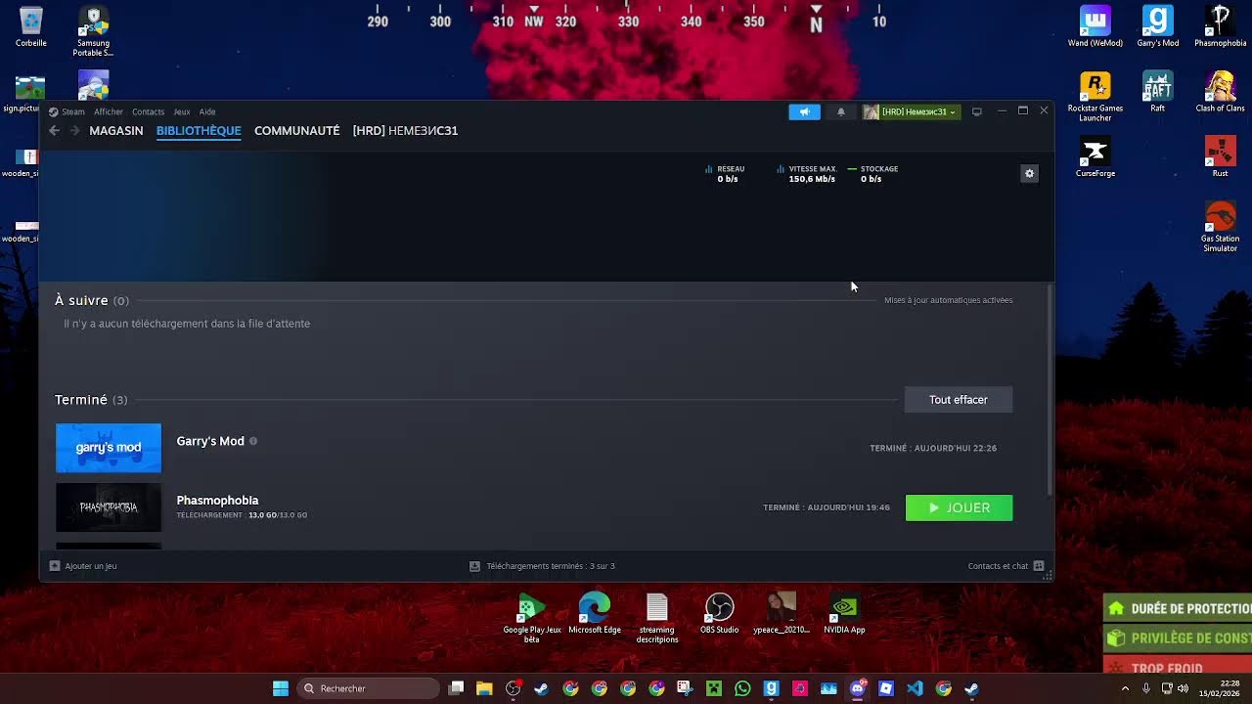Show hidden system tray icons chevron
This screenshot has height=704, width=1252.
coord(1125,688)
